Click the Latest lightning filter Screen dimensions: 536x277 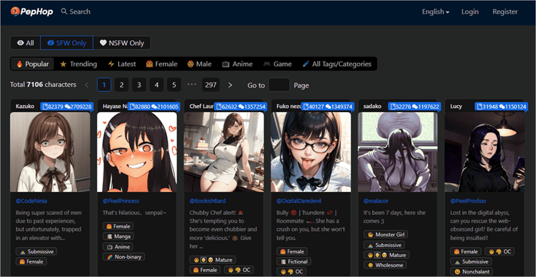pos(122,64)
